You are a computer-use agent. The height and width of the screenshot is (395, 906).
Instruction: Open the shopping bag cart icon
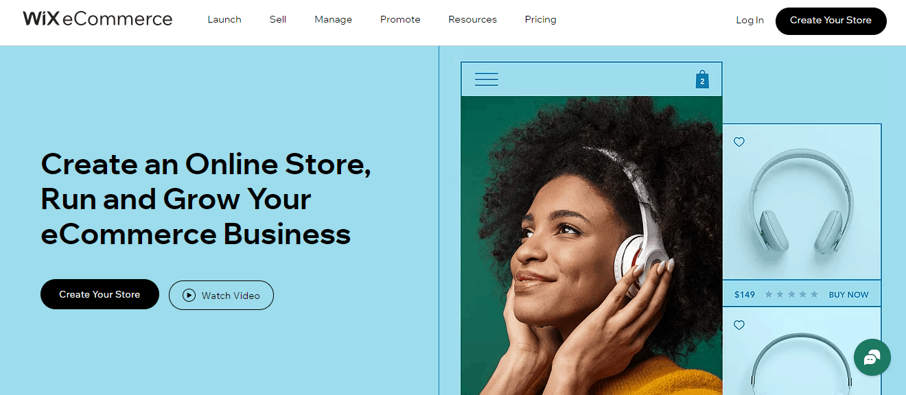702,80
